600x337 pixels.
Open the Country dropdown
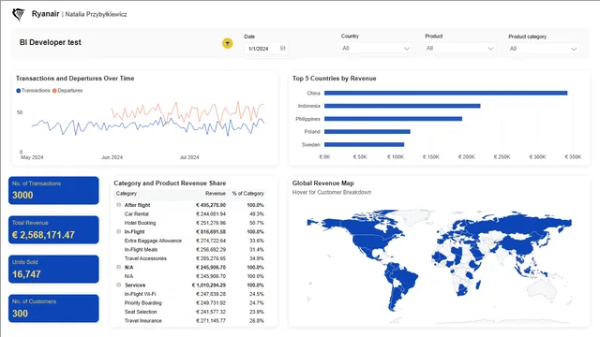[x=376, y=48]
